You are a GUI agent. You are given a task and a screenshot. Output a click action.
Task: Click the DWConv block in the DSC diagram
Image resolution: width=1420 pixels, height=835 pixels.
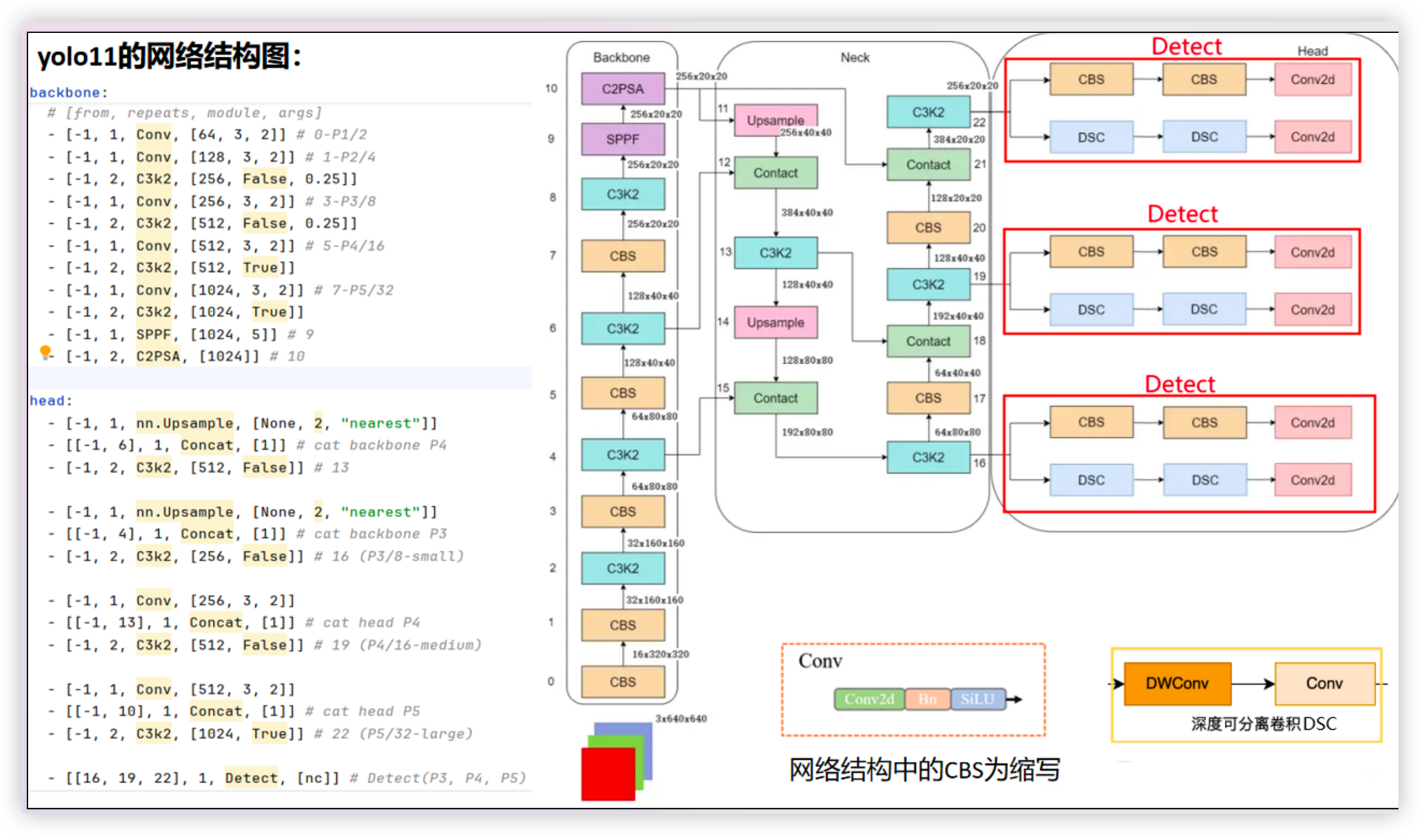1177,682
